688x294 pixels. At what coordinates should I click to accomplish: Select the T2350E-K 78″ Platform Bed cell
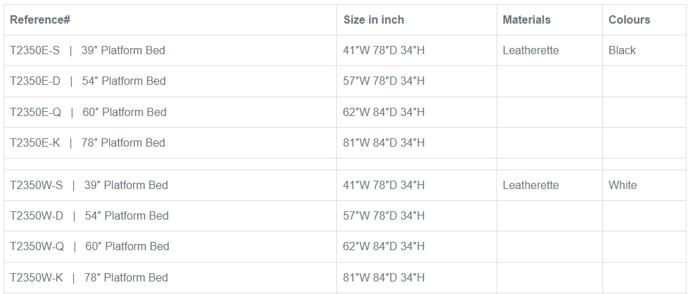point(88,142)
